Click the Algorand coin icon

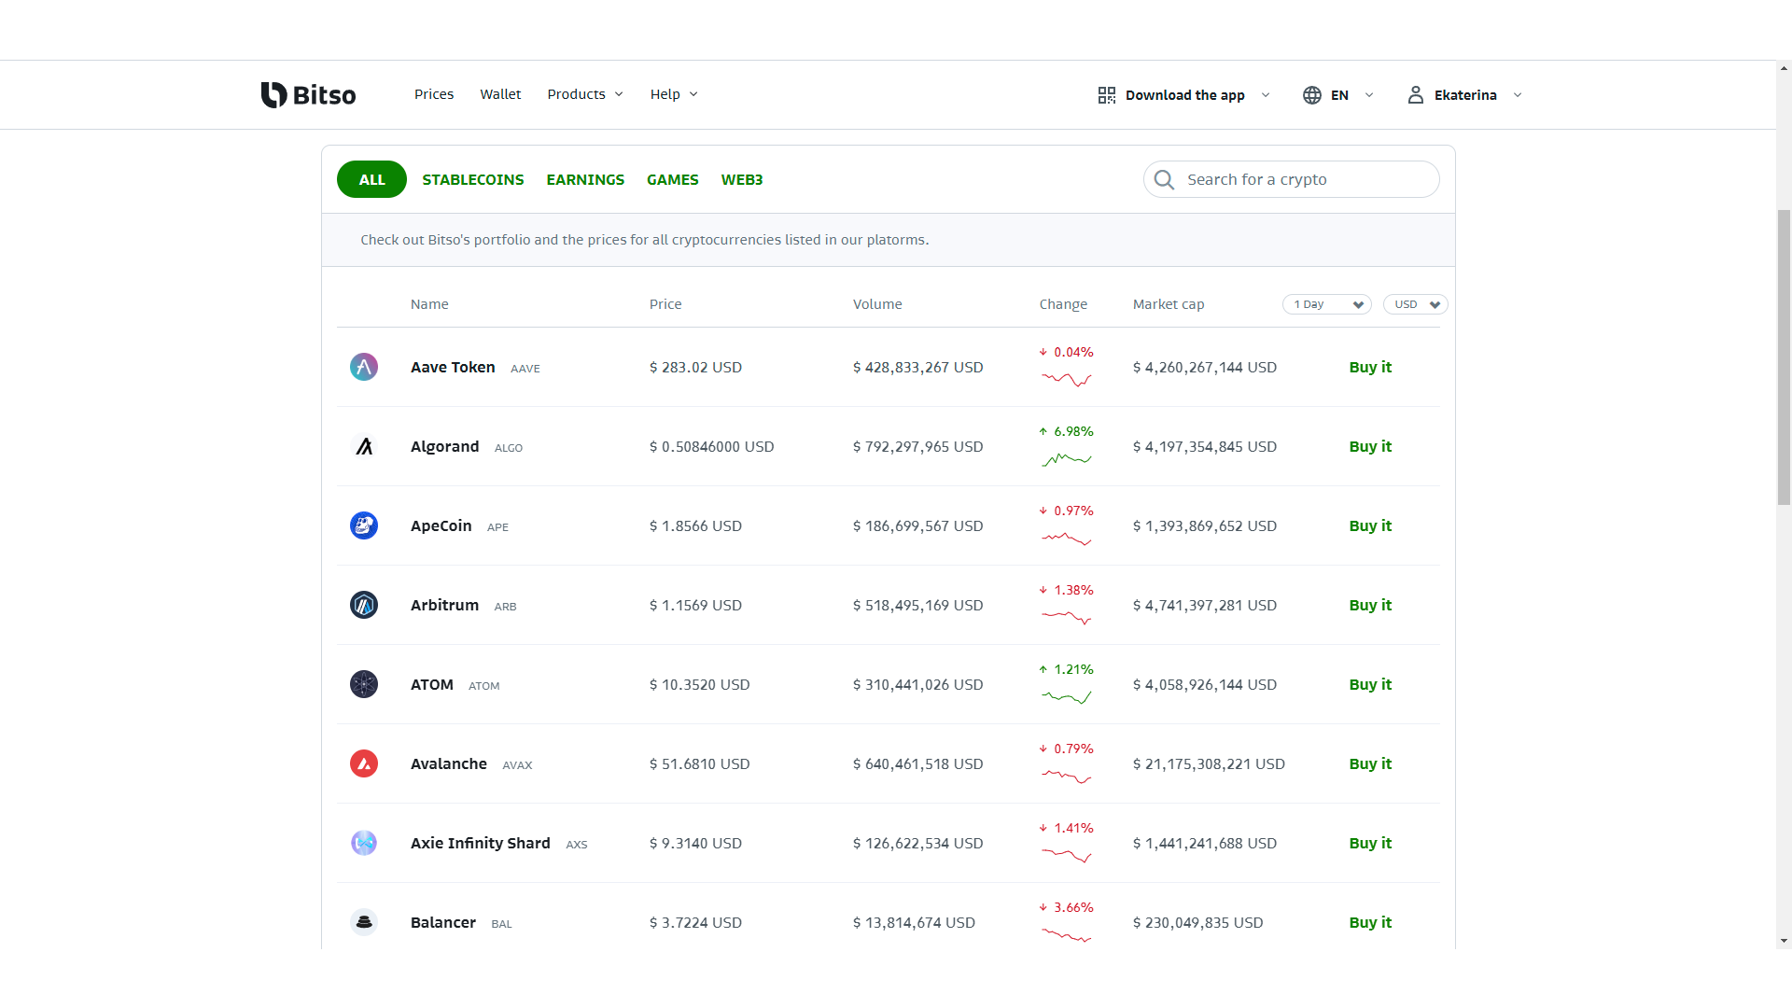coord(364,446)
